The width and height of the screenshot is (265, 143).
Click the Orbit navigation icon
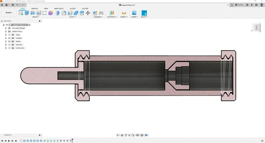pyautogui.click(x=118, y=135)
